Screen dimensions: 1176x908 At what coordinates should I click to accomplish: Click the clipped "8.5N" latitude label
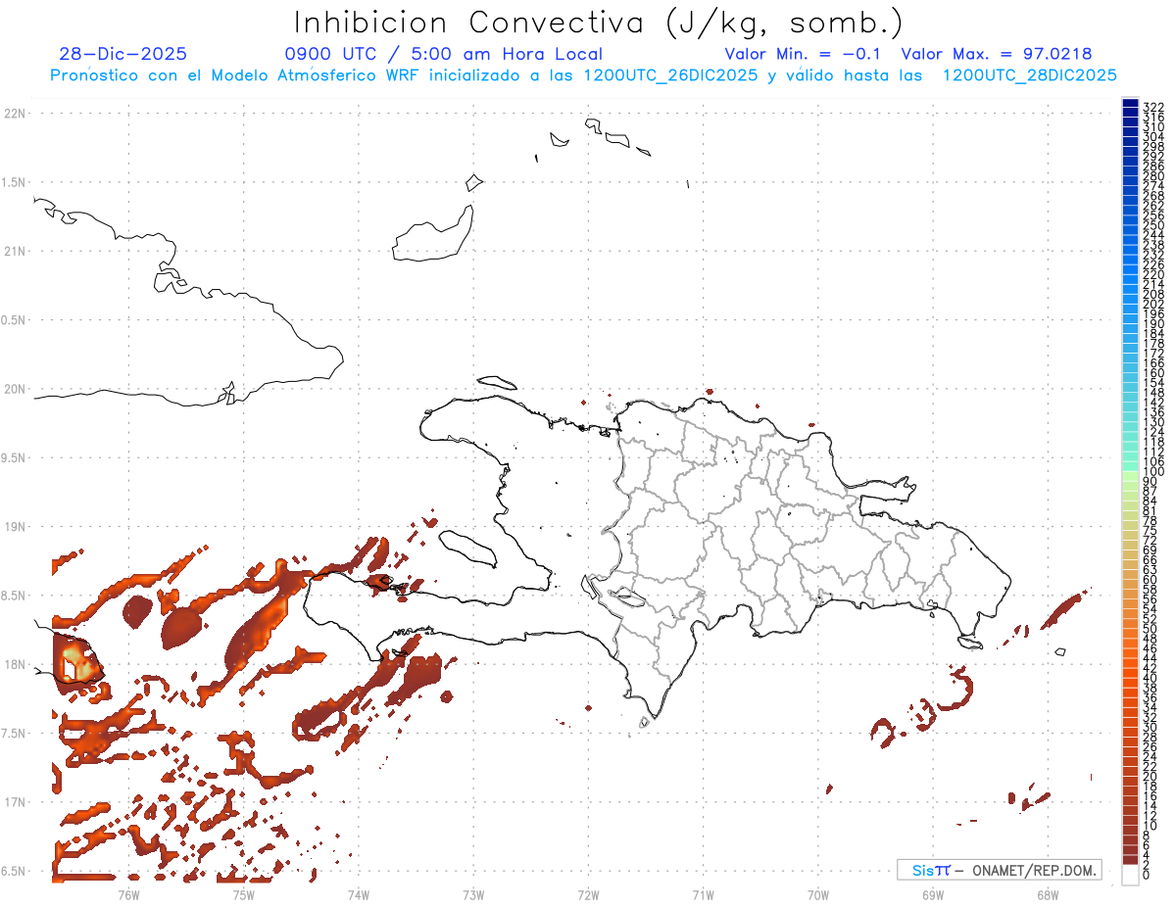point(13,596)
